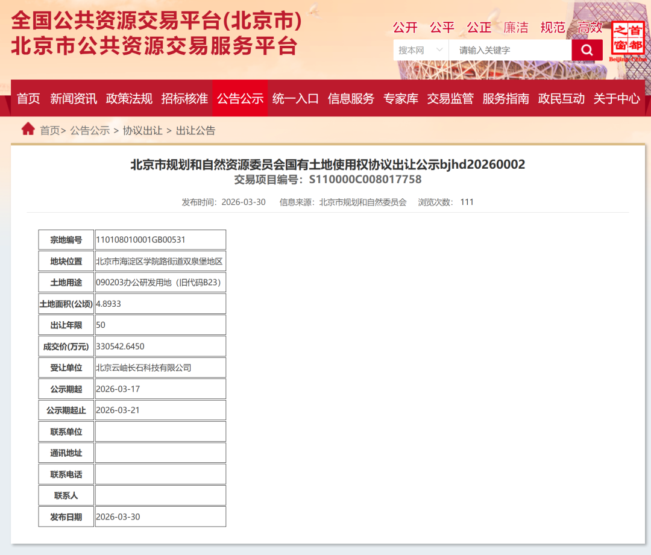
Task: Navigate to 信息服务 section
Action: coord(351,99)
